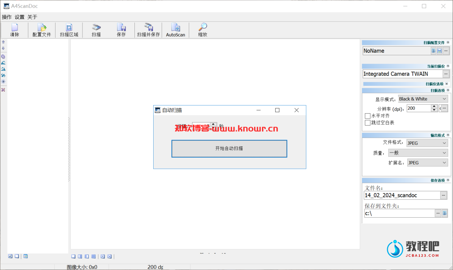Viewport: 453px width, 270px height.
Task: Open save folder icon next to c:\
Action: pyautogui.click(x=445, y=213)
